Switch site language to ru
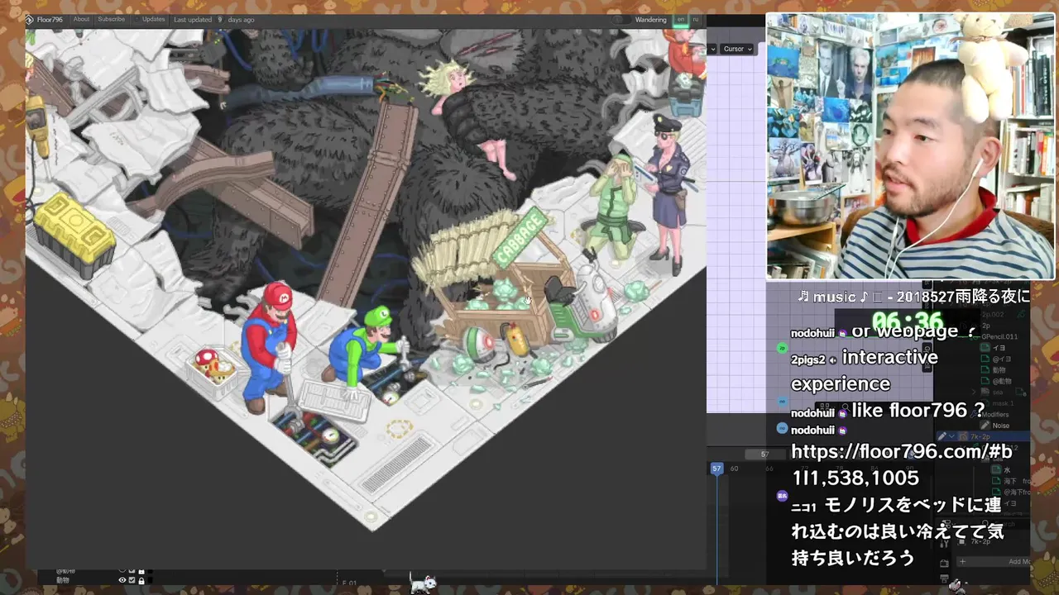The width and height of the screenshot is (1059, 595). click(x=695, y=19)
